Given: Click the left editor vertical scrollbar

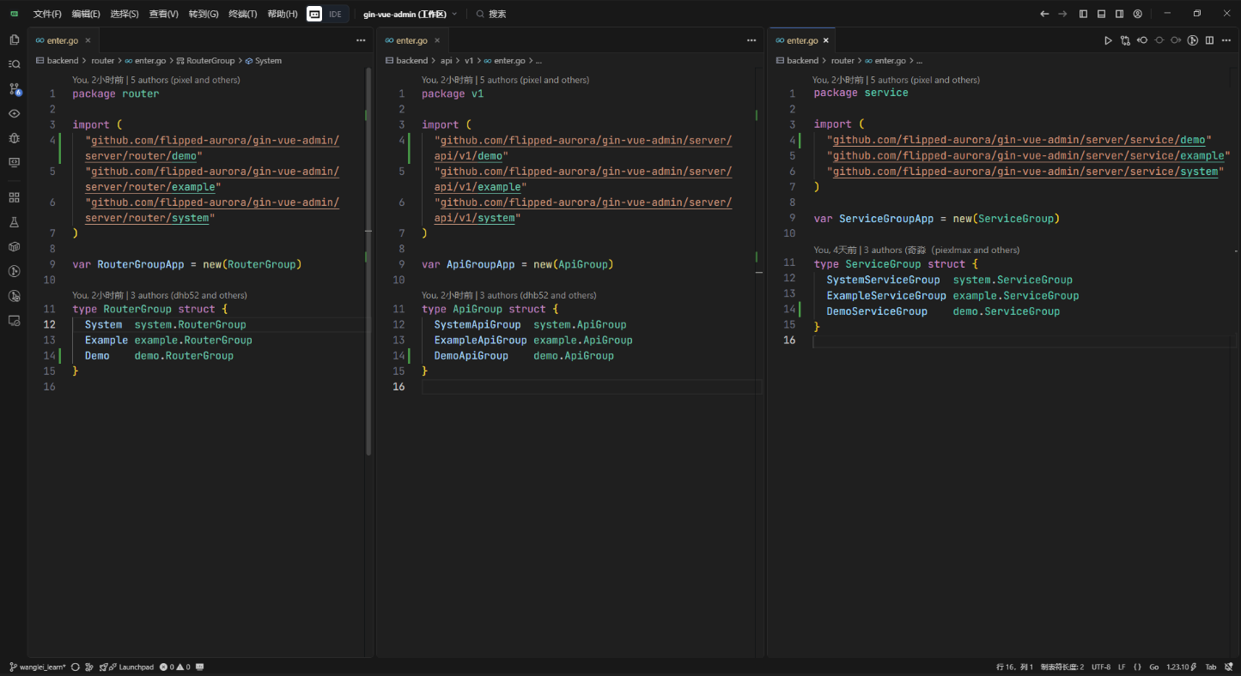Looking at the screenshot, I should 369,262.
